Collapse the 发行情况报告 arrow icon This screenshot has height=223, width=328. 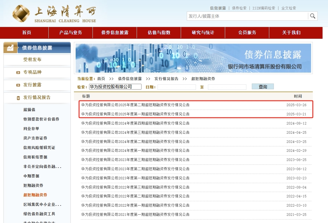(x=18, y=98)
